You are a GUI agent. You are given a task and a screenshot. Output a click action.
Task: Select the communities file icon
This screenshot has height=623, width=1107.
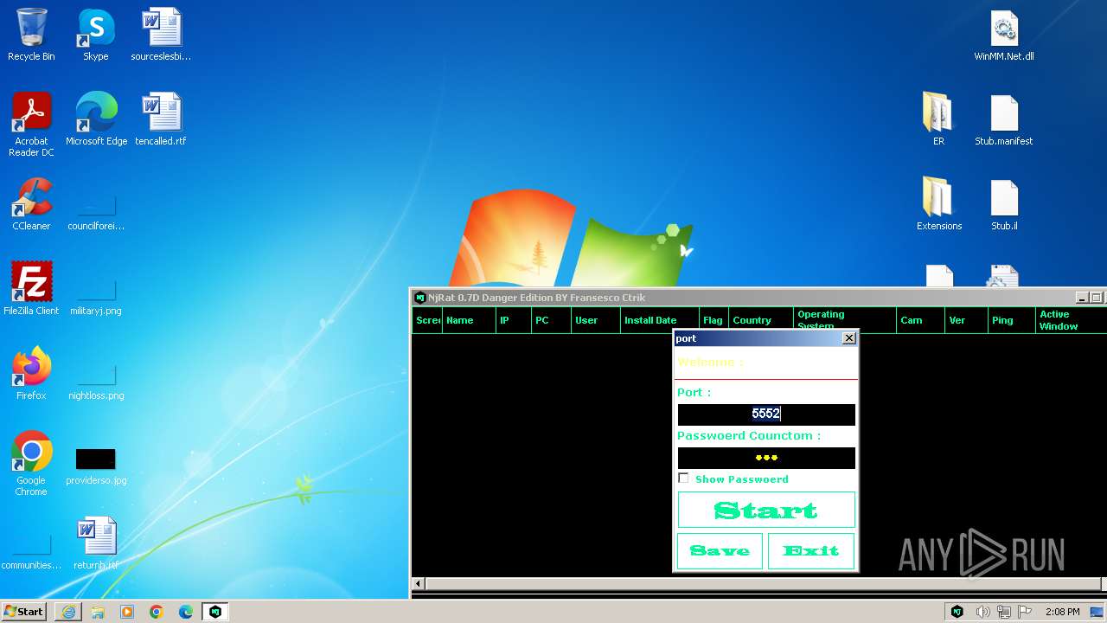(x=31, y=550)
